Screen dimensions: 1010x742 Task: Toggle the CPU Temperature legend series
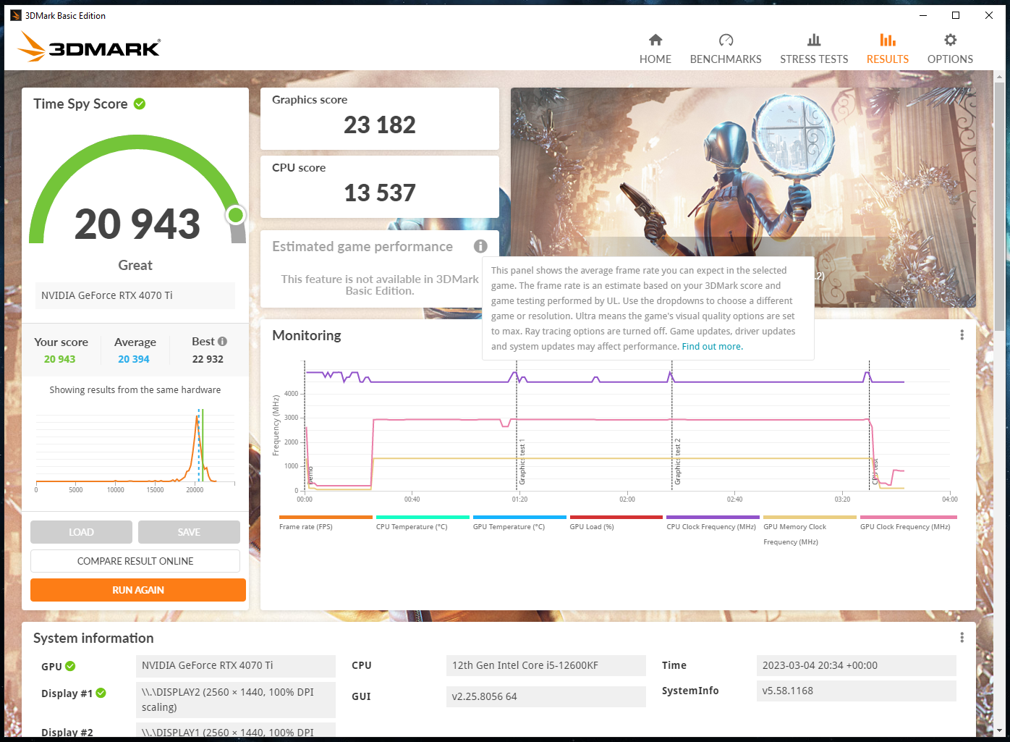(423, 518)
